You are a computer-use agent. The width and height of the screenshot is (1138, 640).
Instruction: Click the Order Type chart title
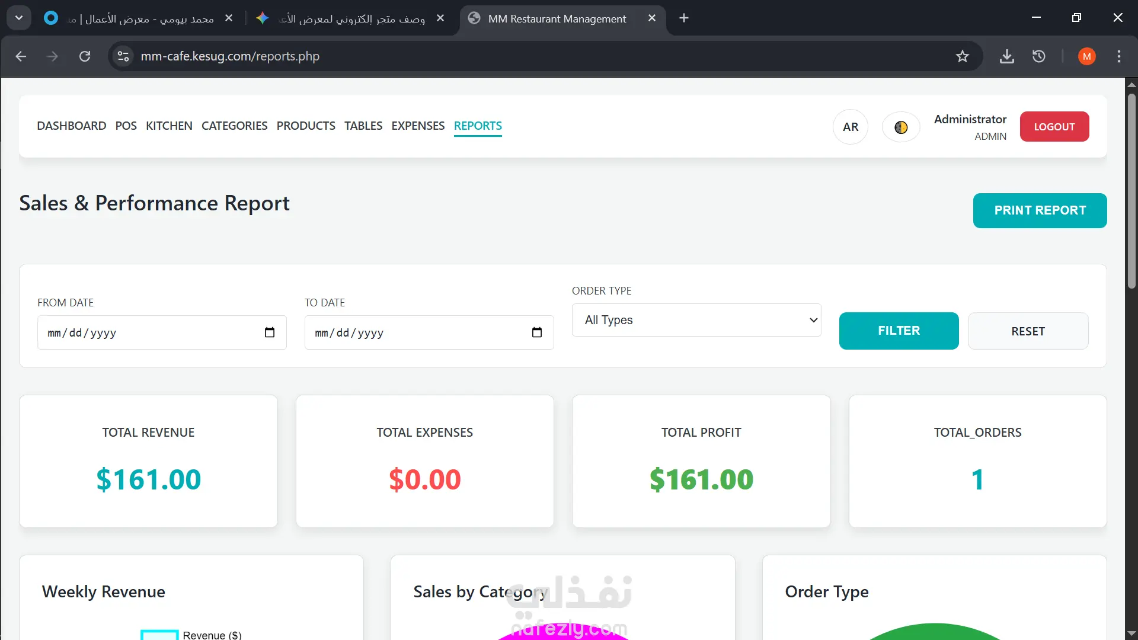click(x=827, y=591)
